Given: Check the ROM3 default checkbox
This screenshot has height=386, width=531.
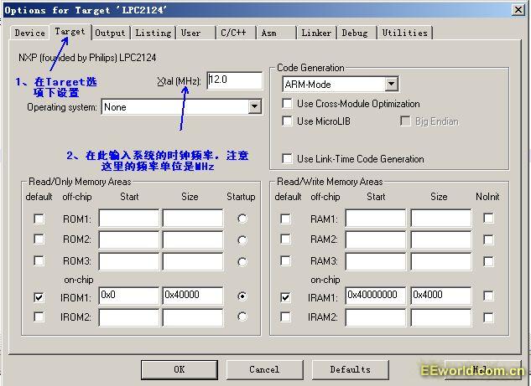Looking at the screenshot, I should point(39,261).
